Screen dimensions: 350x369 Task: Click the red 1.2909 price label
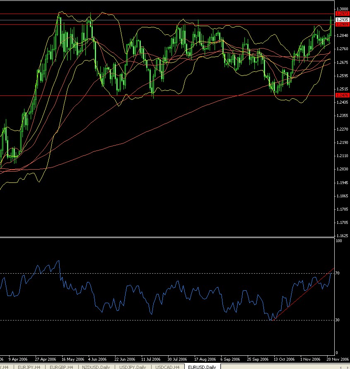(x=343, y=24)
